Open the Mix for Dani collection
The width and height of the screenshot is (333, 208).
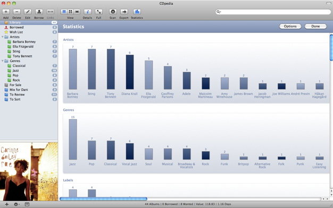pyautogui.click(x=29, y=90)
